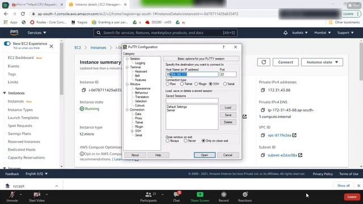Open the Apps bookmarks grid icon
Screen dimensions: 363x204
6,22
